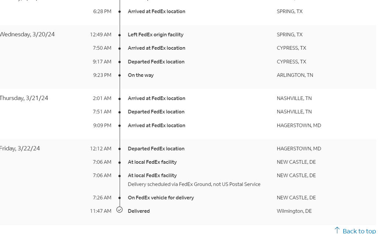
Task: Click the Wilmington, DE delivery location
Action: click(x=294, y=211)
